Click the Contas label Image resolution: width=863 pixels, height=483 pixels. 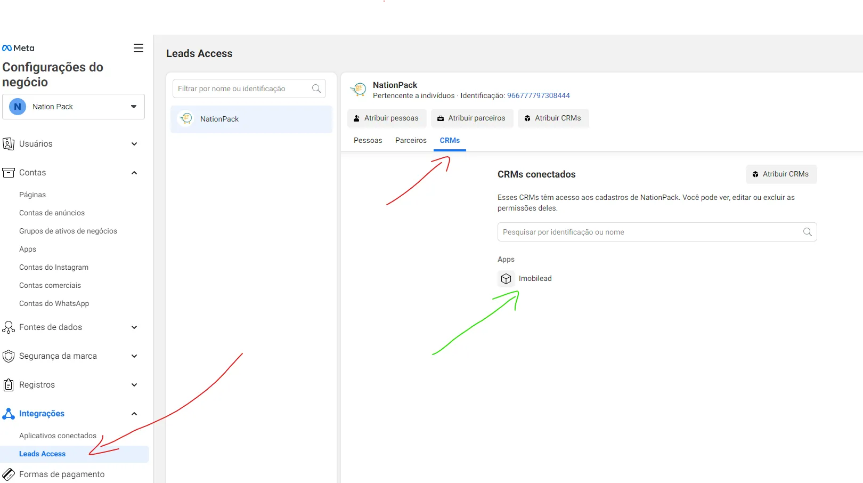32,173
